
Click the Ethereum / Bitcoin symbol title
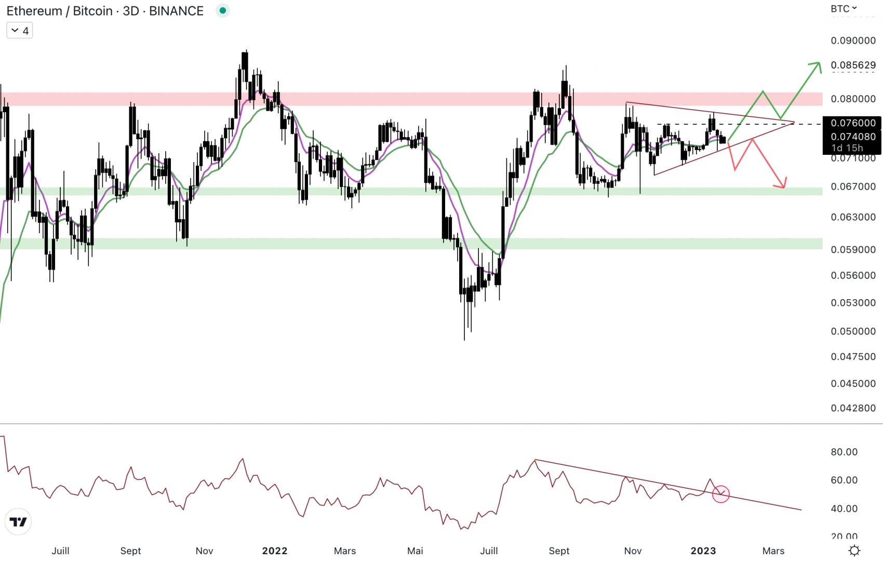[x=104, y=11]
